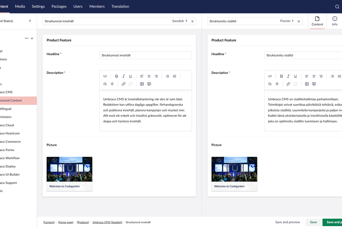The image size is (342, 228).
Task: Insert an image into the Swedish description
Action: coord(142,84)
